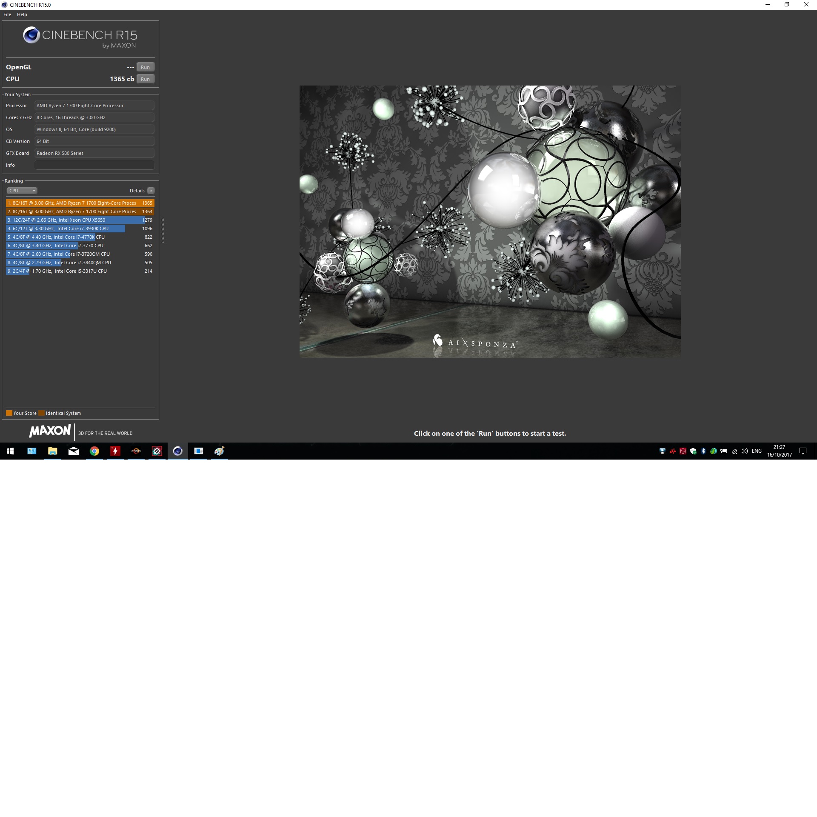Open Chrome from the taskbar
Screen dimensions: 817x817
pyautogui.click(x=94, y=451)
